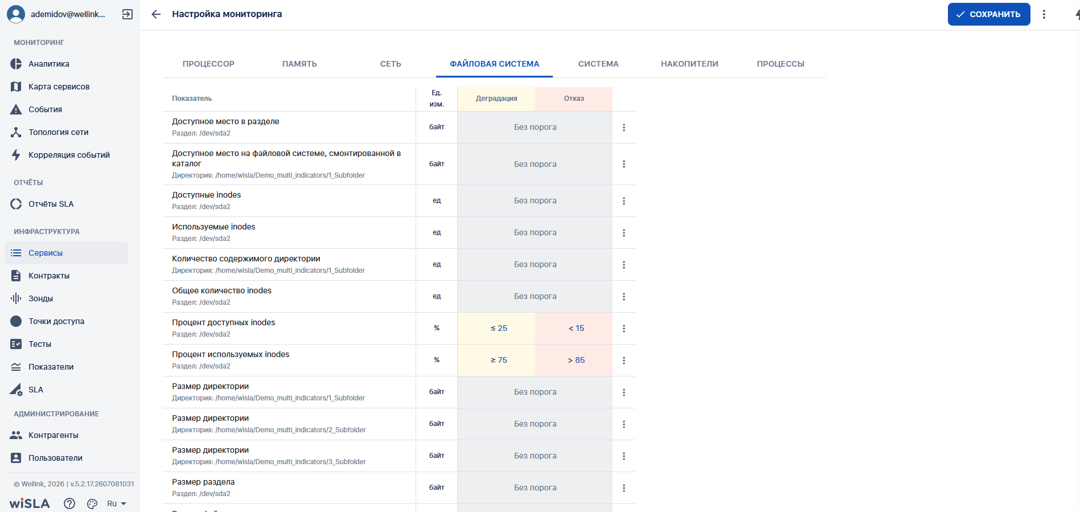Open theme palette icon in footer
1080x512 pixels.
[92, 503]
